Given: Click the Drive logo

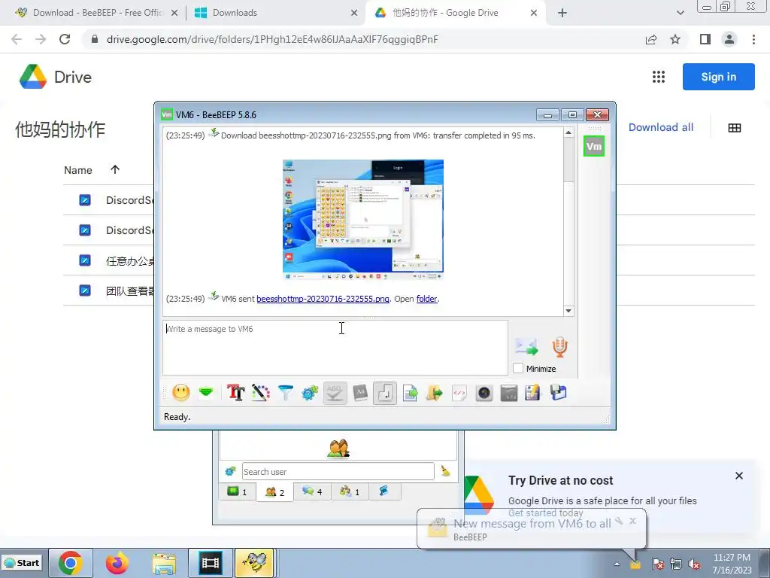Looking at the screenshot, I should coord(56,78).
